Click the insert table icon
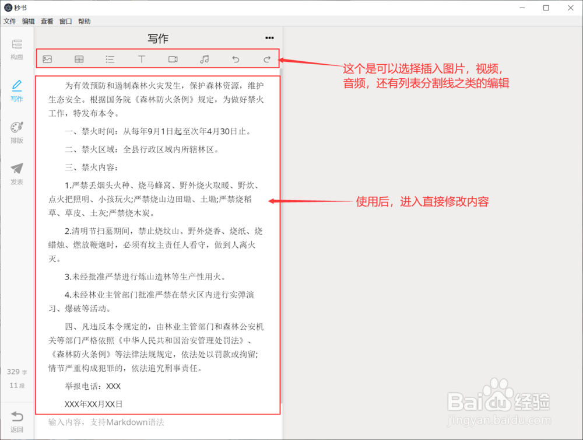The image size is (583, 440). 79,59
